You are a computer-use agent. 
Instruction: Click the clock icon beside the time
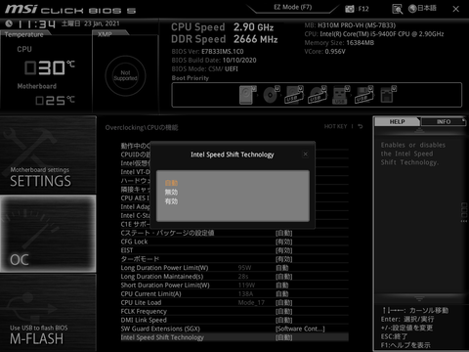pos(9,23)
